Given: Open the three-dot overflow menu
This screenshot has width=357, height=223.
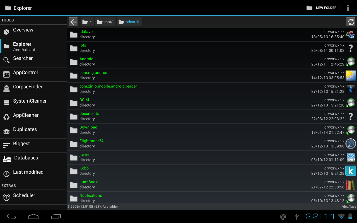Looking at the screenshot, I should (x=348, y=8).
